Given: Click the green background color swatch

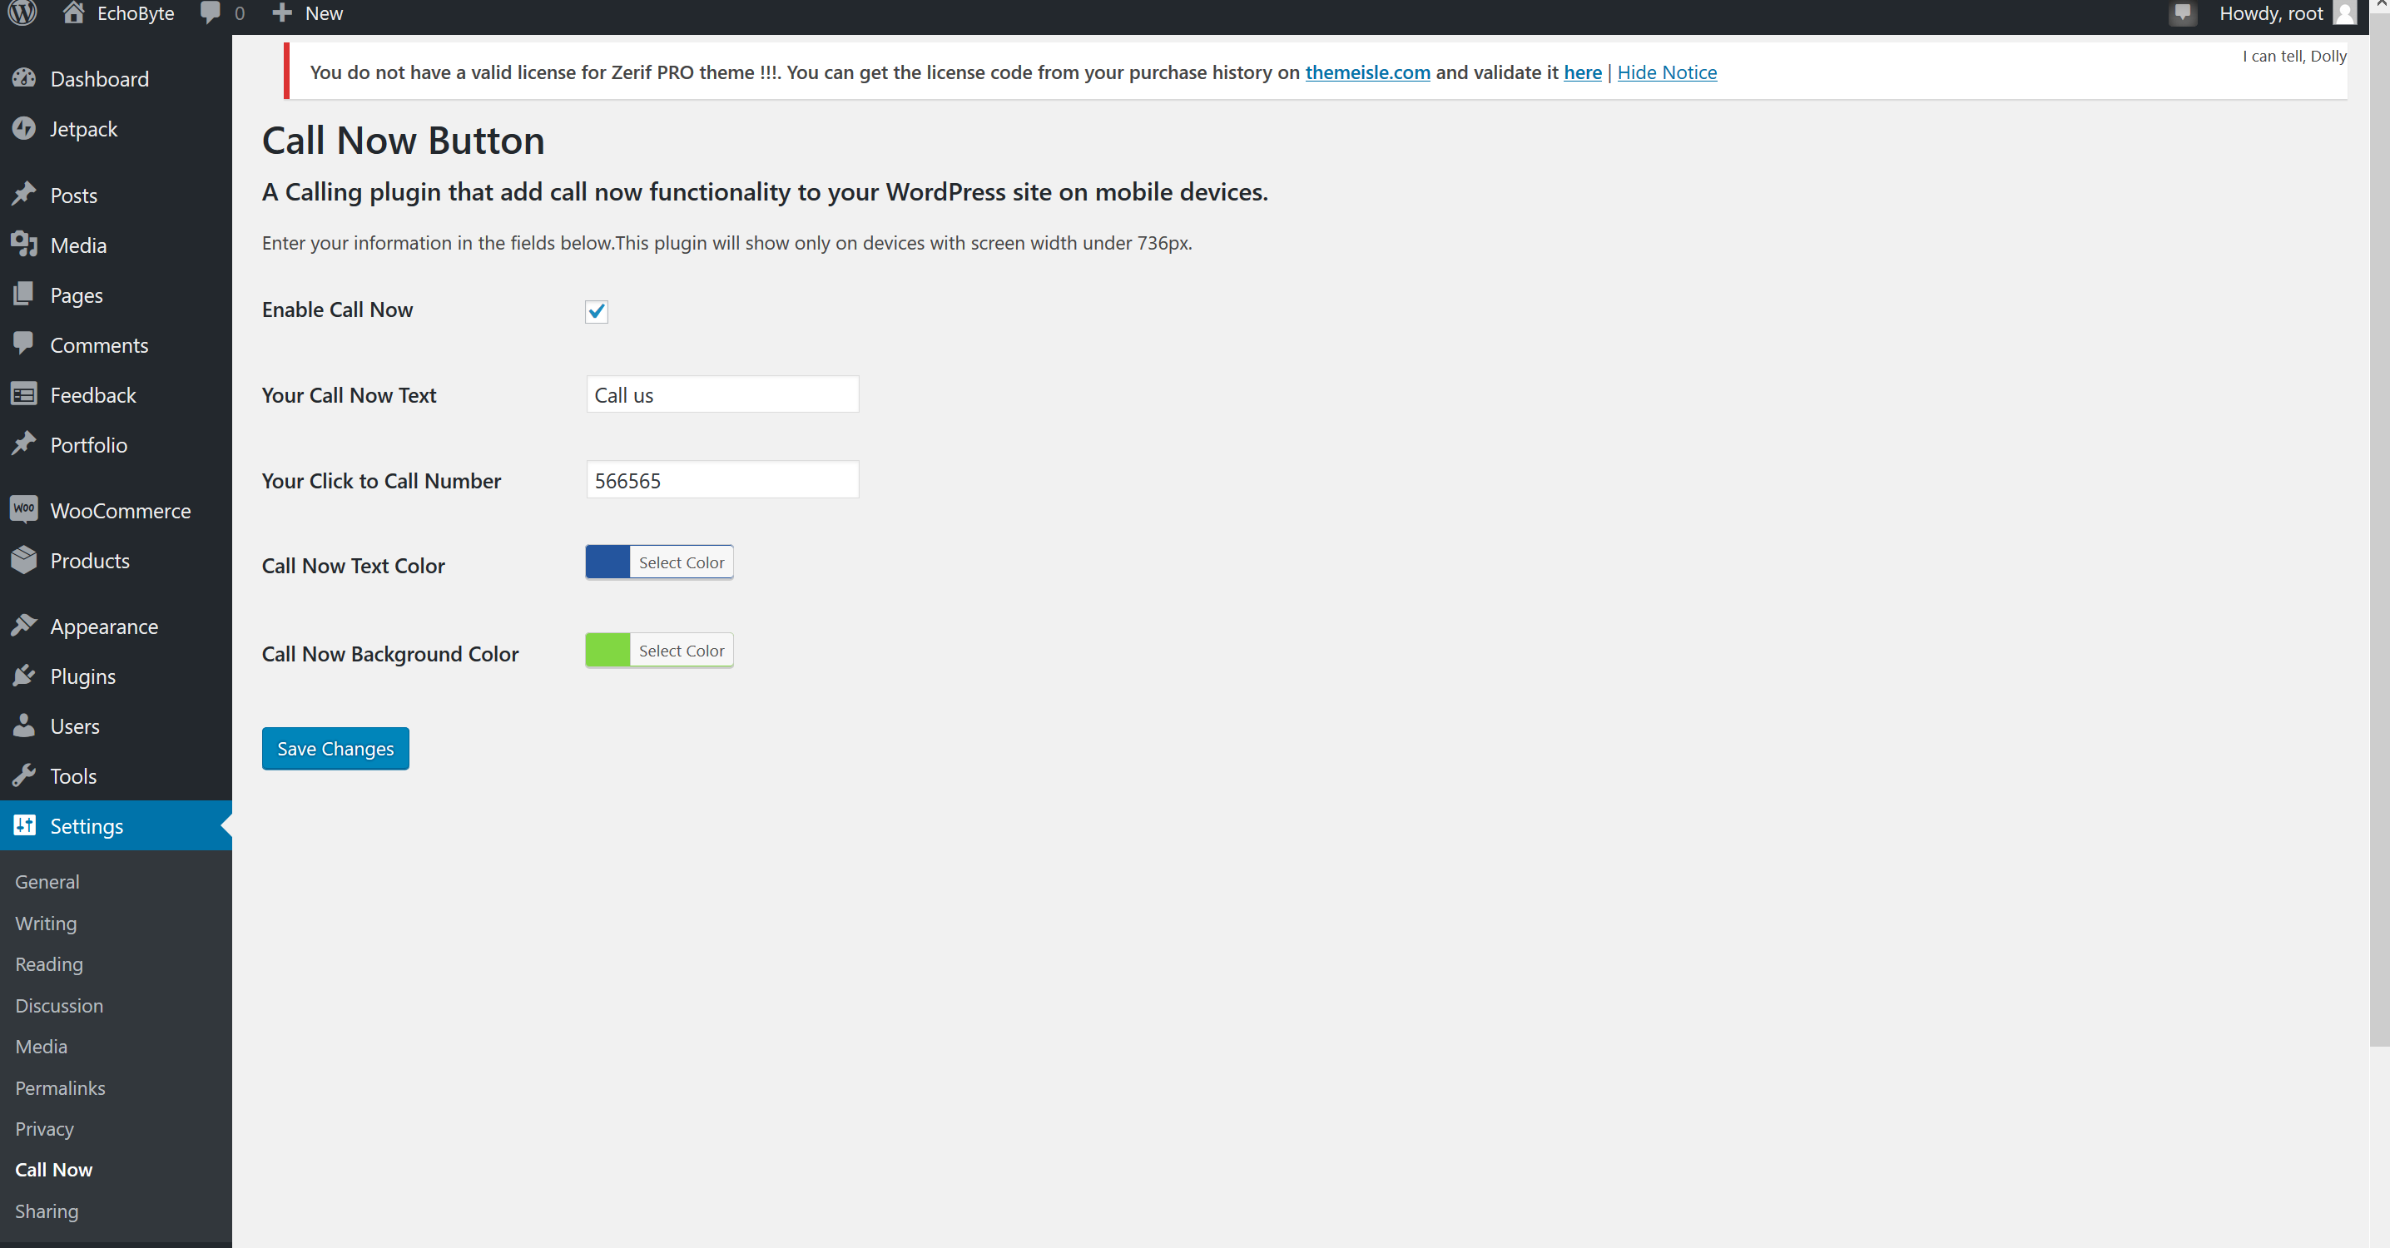Looking at the screenshot, I should tap(607, 651).
